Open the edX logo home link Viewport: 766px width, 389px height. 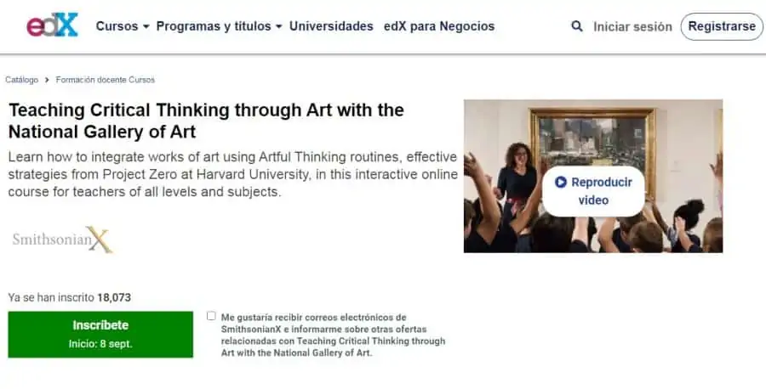point(52,25)
